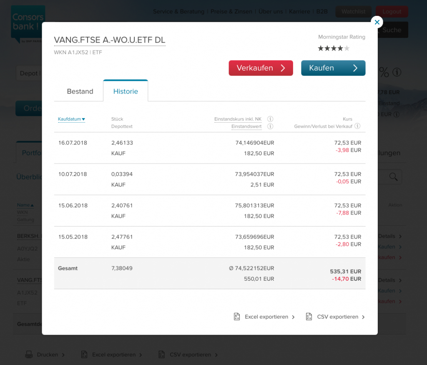Viewport: 427px width, 365px height.
Task: Click the Excel file icon in modal
Action: pos(237,317)
